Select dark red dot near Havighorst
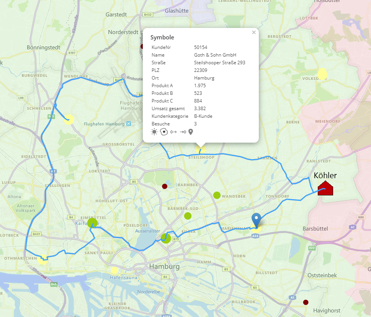This screenshot has height=317, width=371. pyautogui.click(x=306, y=302)
